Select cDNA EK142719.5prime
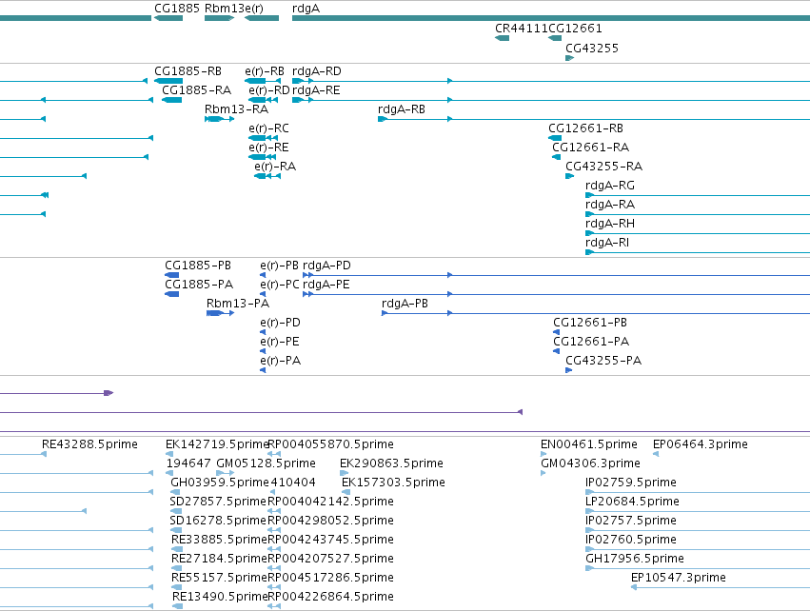 217,444
